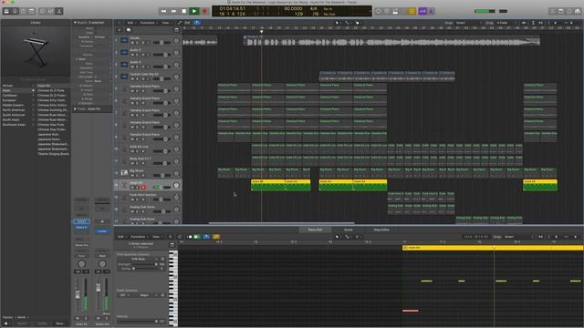Viewport: 584px width, 328px height.
Task: Show the Mixer via control bar button
Action: tap(51, 11)
